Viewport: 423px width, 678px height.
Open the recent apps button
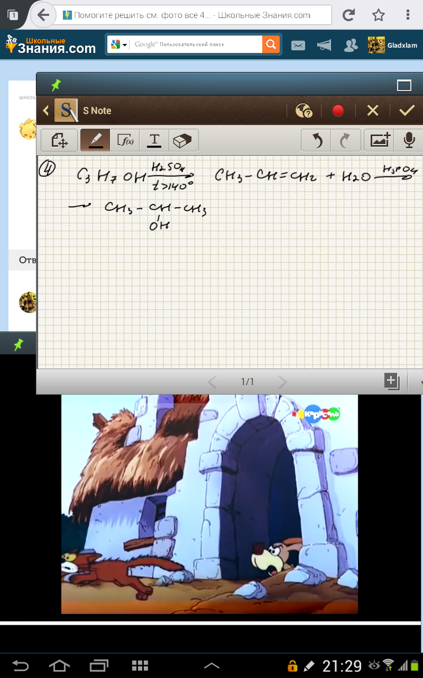pyautogui.click(x=99, y=665)
